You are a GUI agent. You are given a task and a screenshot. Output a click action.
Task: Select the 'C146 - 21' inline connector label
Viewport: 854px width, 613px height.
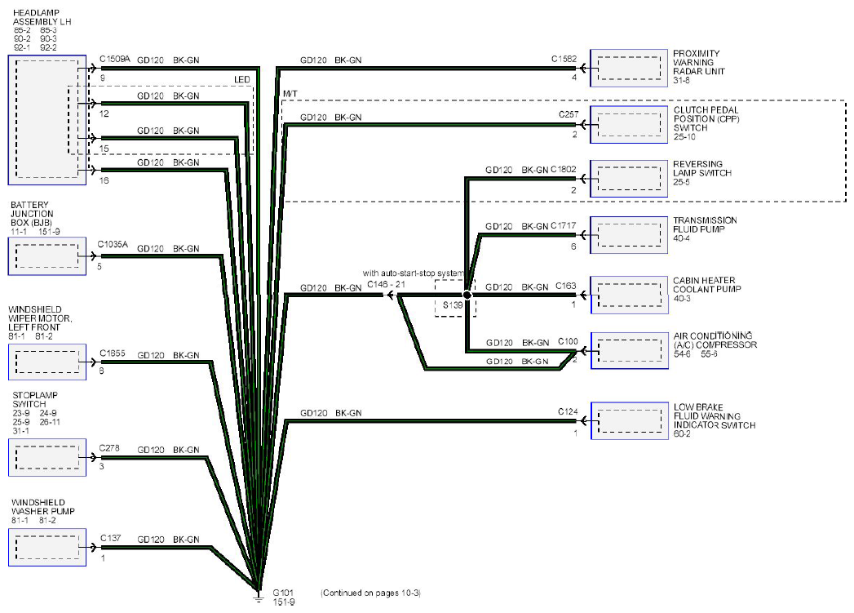coord(386,284)
